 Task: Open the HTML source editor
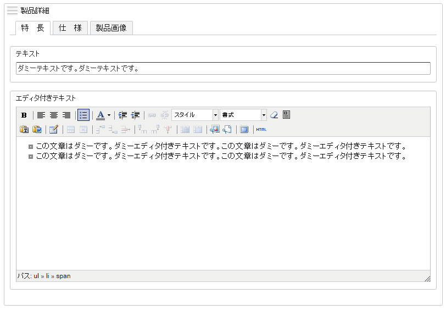(261, 130)
